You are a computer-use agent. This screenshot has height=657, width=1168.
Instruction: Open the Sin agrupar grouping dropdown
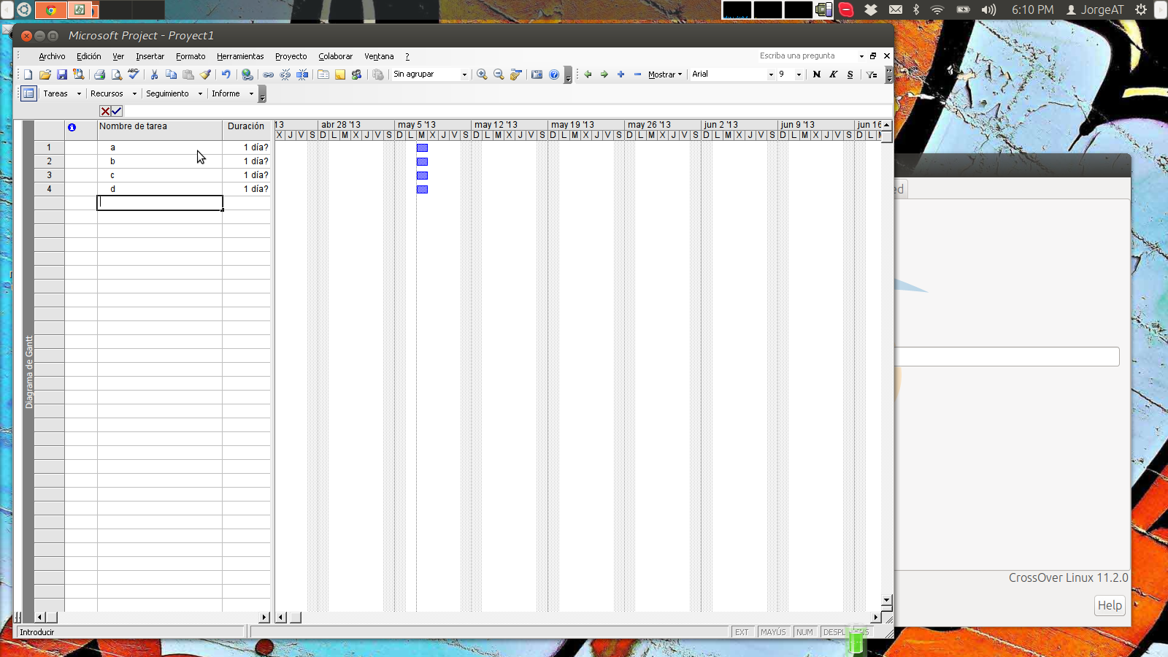[465, 74]
